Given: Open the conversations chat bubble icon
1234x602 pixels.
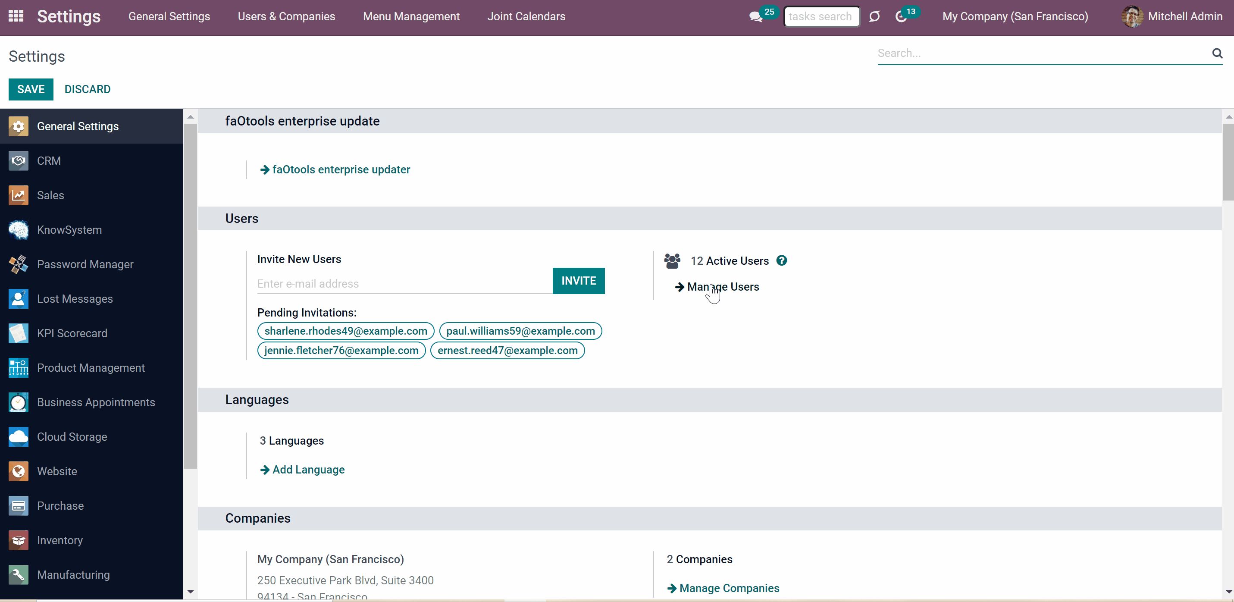Looking at the screenshot, I should (755, 17).
